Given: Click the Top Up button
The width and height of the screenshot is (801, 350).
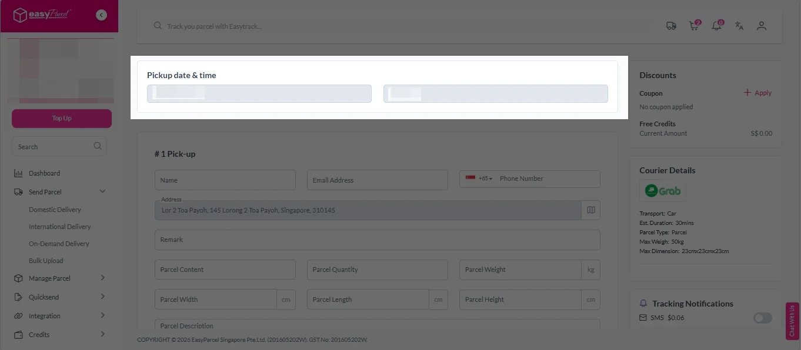Looking at the screenshot, I should (61, 118).
